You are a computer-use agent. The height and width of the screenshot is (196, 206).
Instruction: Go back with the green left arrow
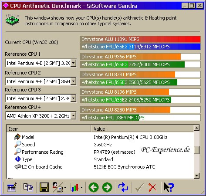(94, 187)
